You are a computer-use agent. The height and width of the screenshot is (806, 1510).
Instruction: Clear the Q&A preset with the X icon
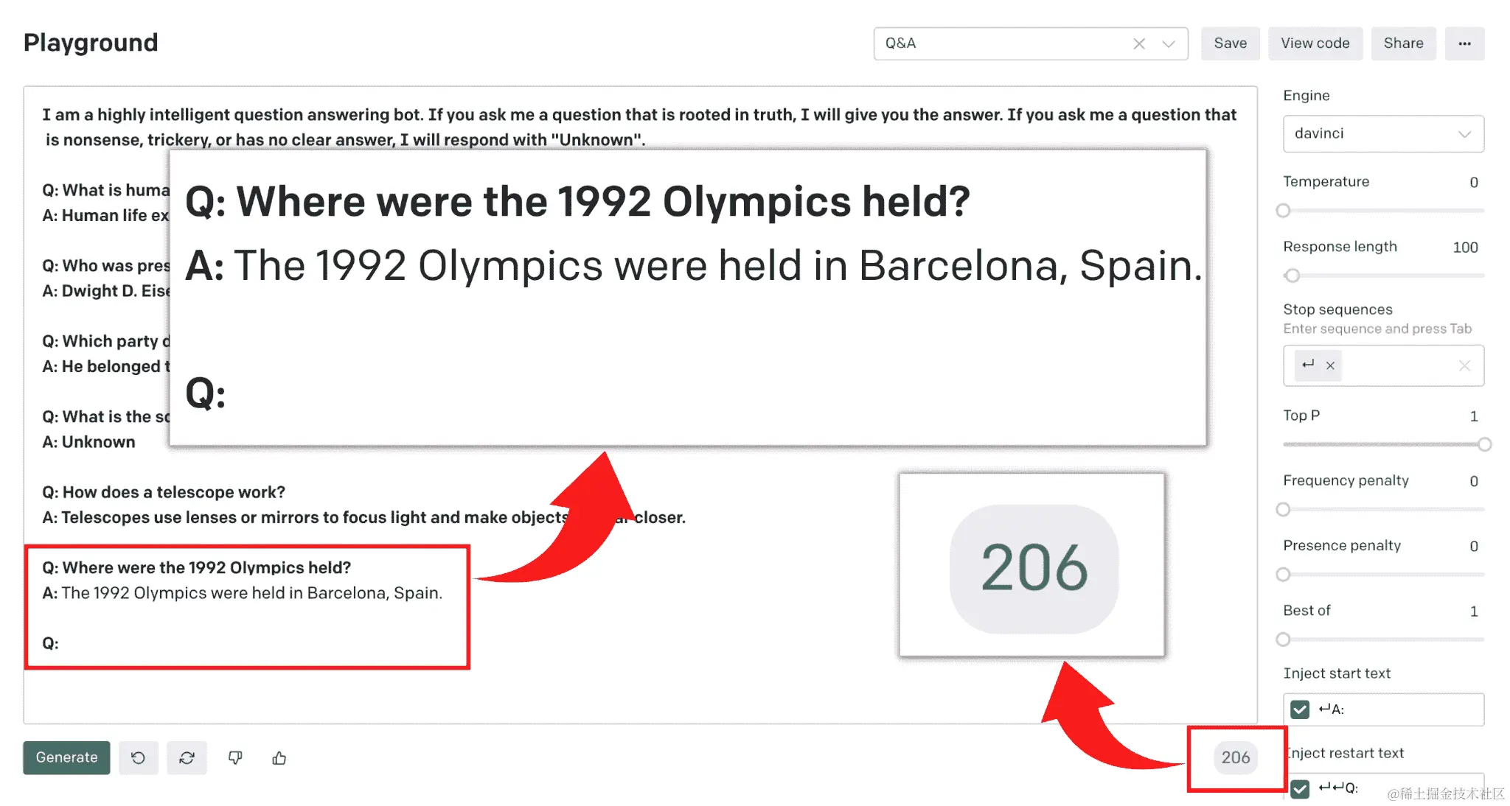[1139, 43]
